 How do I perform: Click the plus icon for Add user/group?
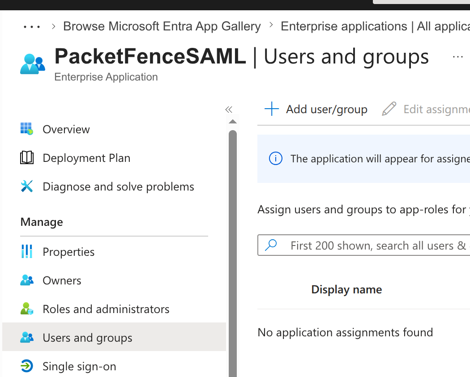pos(272,109)
